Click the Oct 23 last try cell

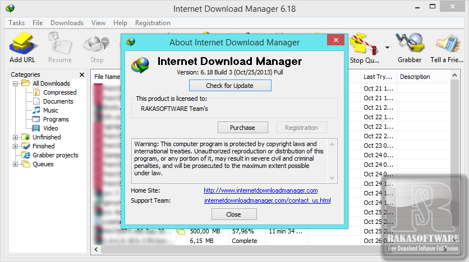tap(378, 146)
